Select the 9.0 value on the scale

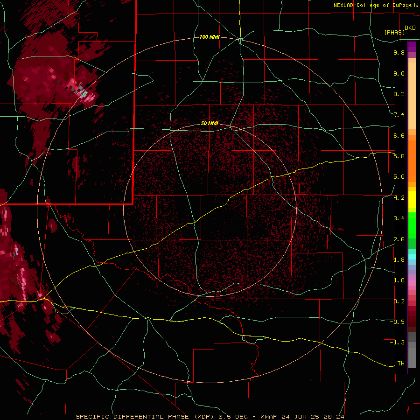click(x=399, y=73)
